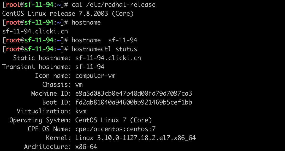Click the 'hostname sf-11-94' command line
The height and width of the screenshot is (151, 285).
tap(104, 40)
